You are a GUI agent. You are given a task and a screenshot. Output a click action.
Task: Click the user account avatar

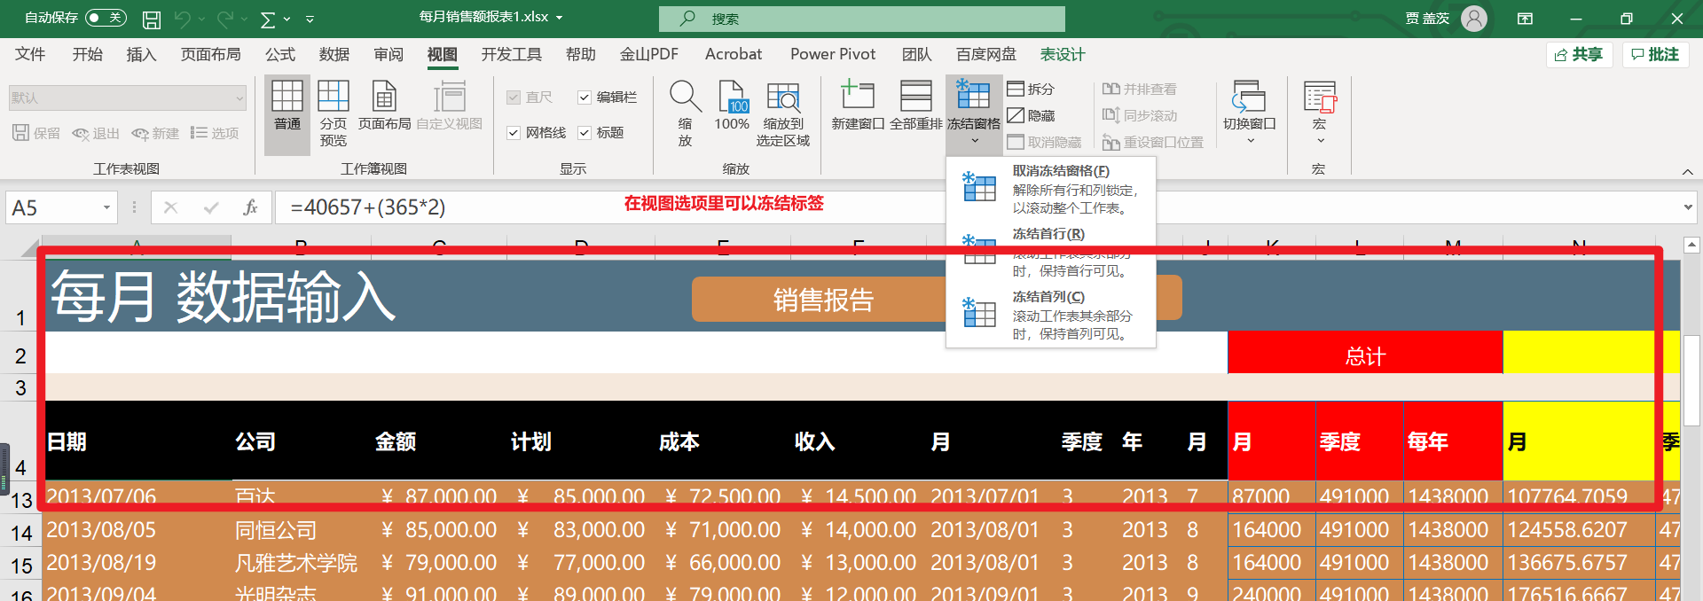1473,19
